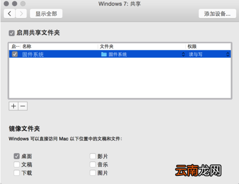Go forward with the right arrow button

click(21, 14)
